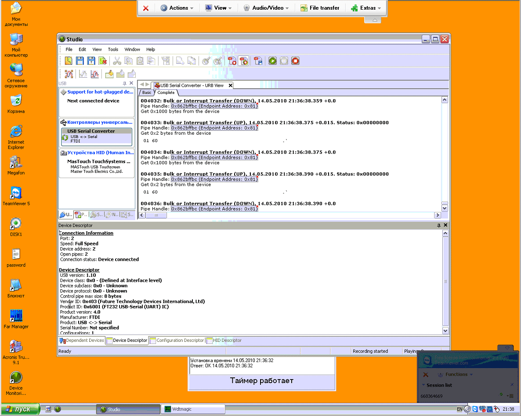Click the floppy disk with question mark icon
This screenshot has height=416, width=521.
tap(91, 61)
